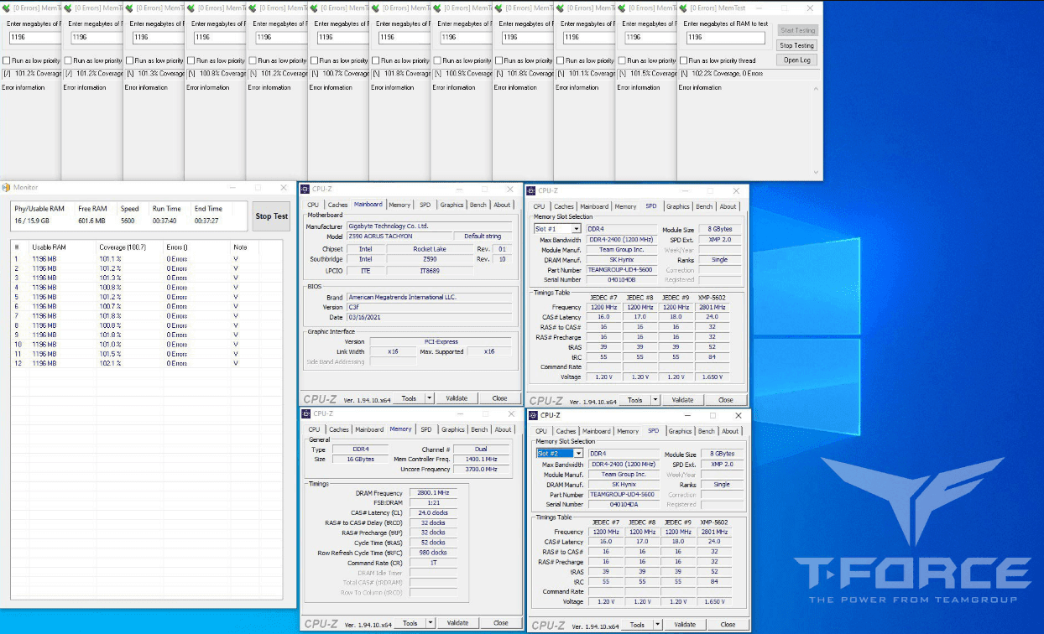Click the RAM amount field in the 101.5% MemTest
1044x634 pixels.
[650, 38]
